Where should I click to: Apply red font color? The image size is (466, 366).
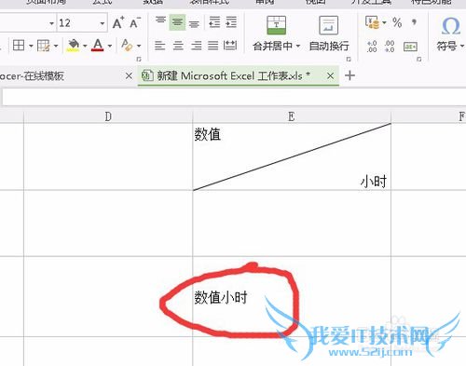(x=98, y=46)
